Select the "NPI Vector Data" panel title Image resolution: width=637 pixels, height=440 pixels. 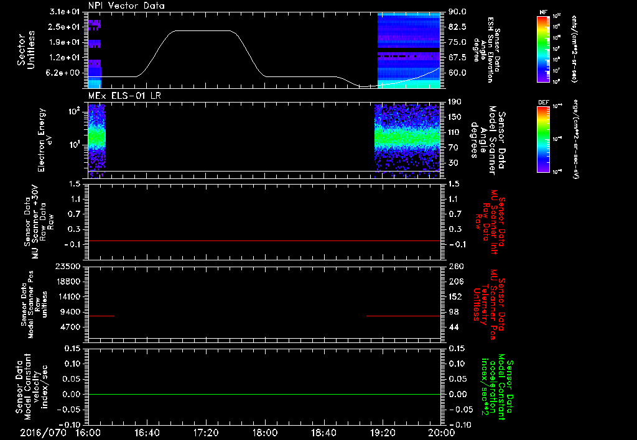(x=126, y=6)
